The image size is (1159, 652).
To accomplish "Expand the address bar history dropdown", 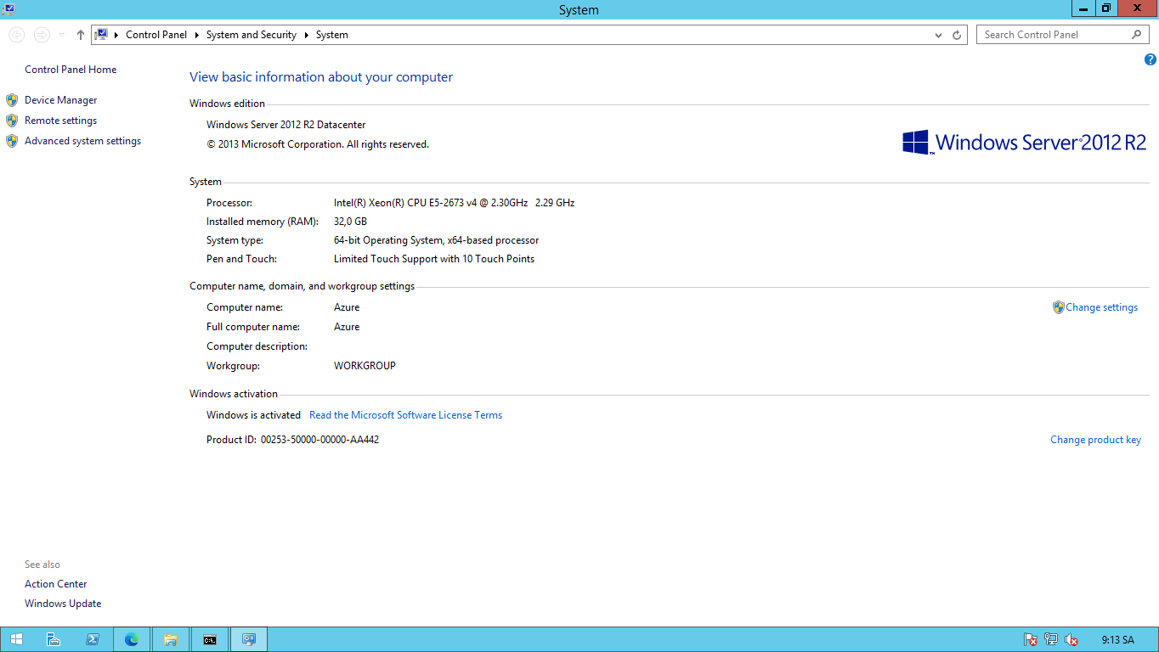I will coord(938,35).
